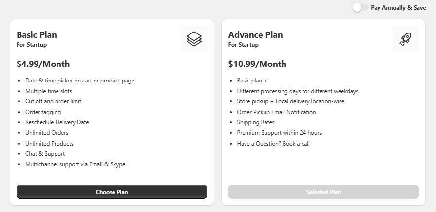Click the $10.99/Month price

(257, 64)
